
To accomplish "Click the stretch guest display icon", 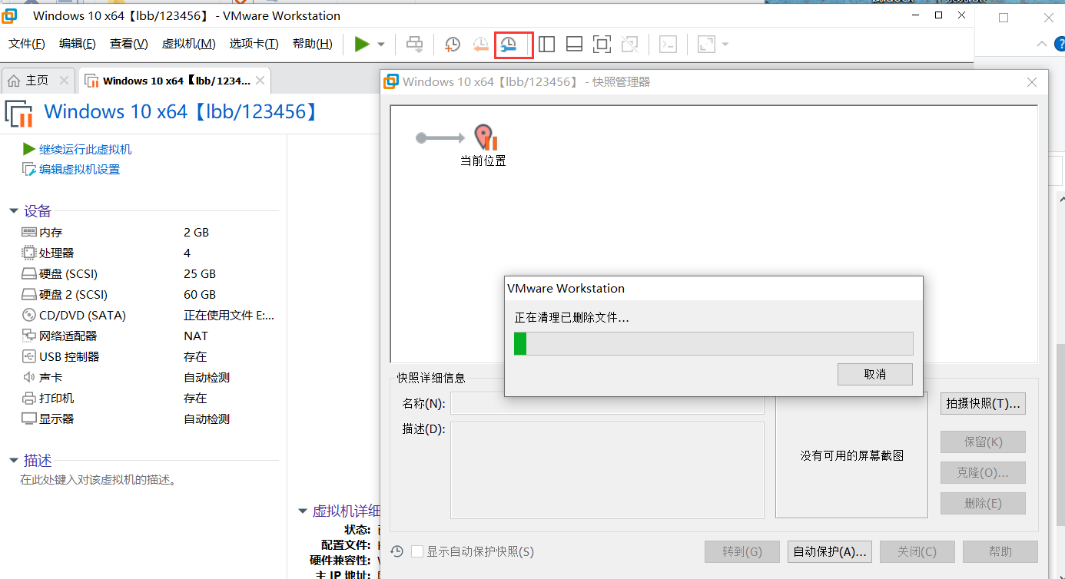I will [706, 45].
